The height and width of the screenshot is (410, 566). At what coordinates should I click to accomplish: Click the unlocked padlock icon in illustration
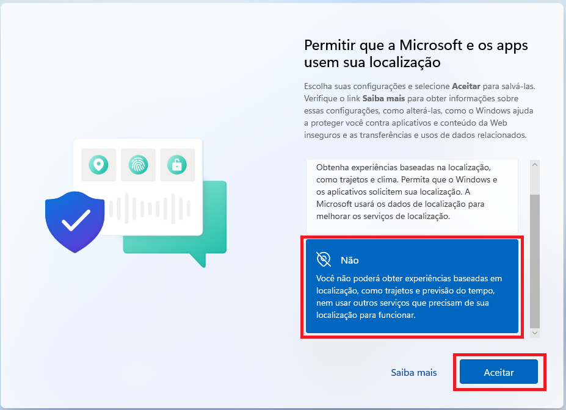177,165
